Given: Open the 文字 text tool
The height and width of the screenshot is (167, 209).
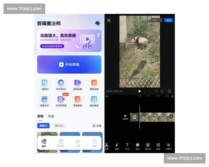Looking at the screenshot, I should click(x=127, y=146).
